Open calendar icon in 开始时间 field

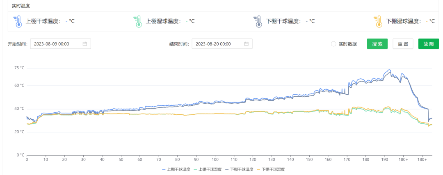[84, 44]
